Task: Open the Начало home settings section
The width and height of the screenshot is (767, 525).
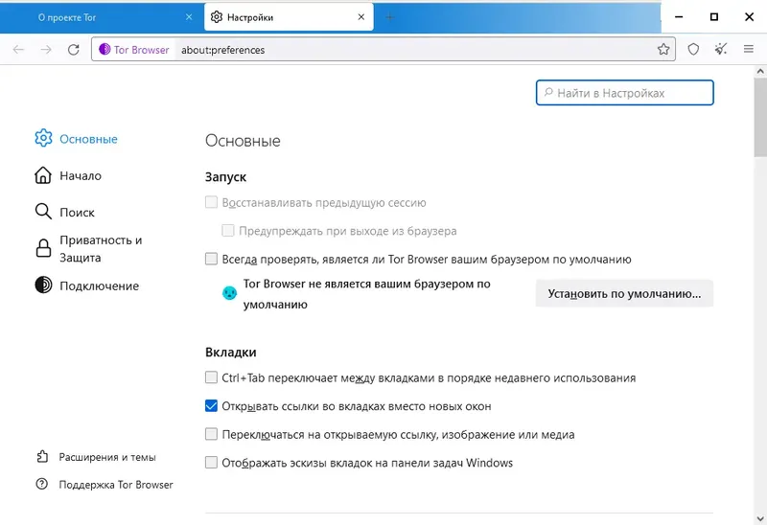Action: (x=68, y=175)
